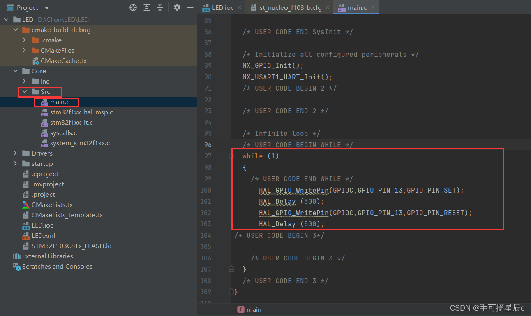The width and height of the screenshot is (531, 316).
Task: Click line number 96 gutter
Action: pos(208,145)
